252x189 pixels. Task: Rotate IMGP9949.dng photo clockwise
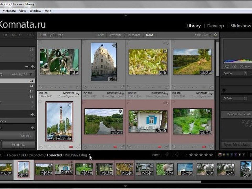(123, 147)
